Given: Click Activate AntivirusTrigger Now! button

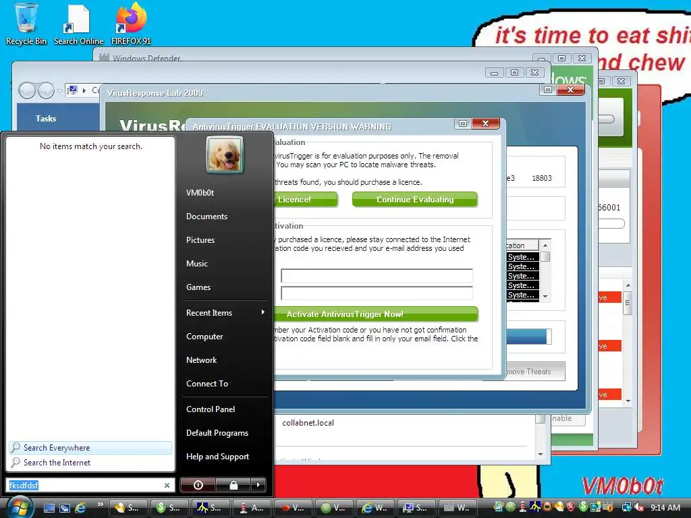Looking at the screenshot, I should tap(375, 314).
